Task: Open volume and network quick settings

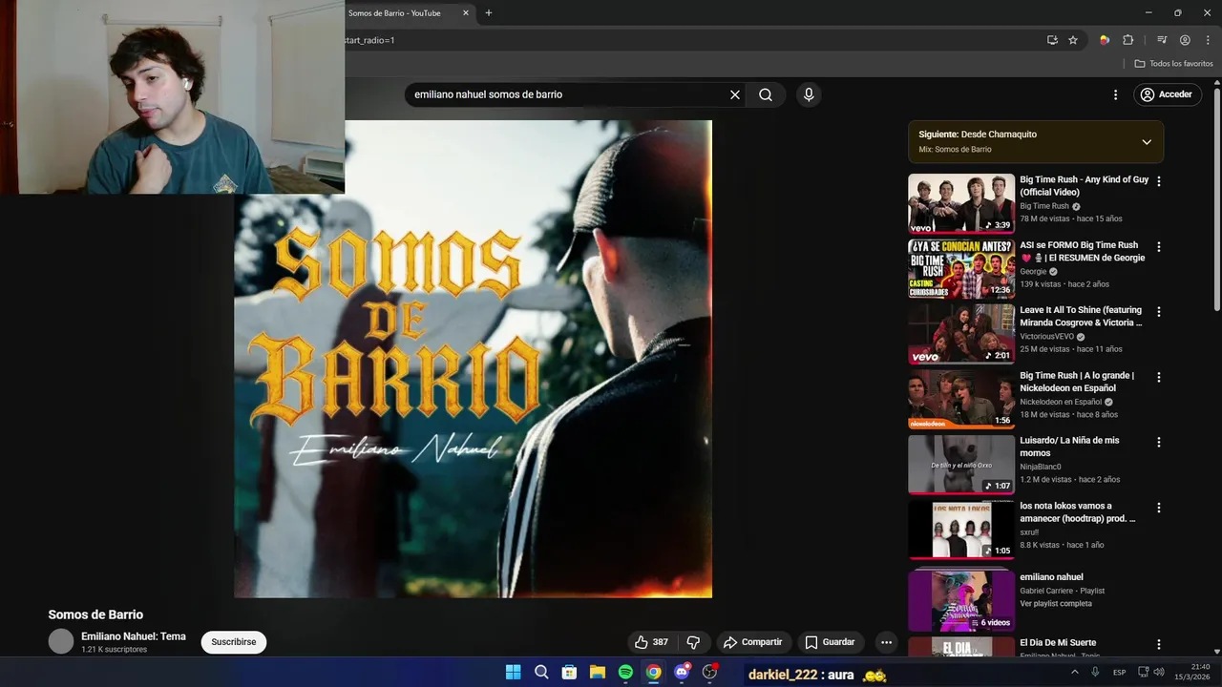Action: 1151,672
